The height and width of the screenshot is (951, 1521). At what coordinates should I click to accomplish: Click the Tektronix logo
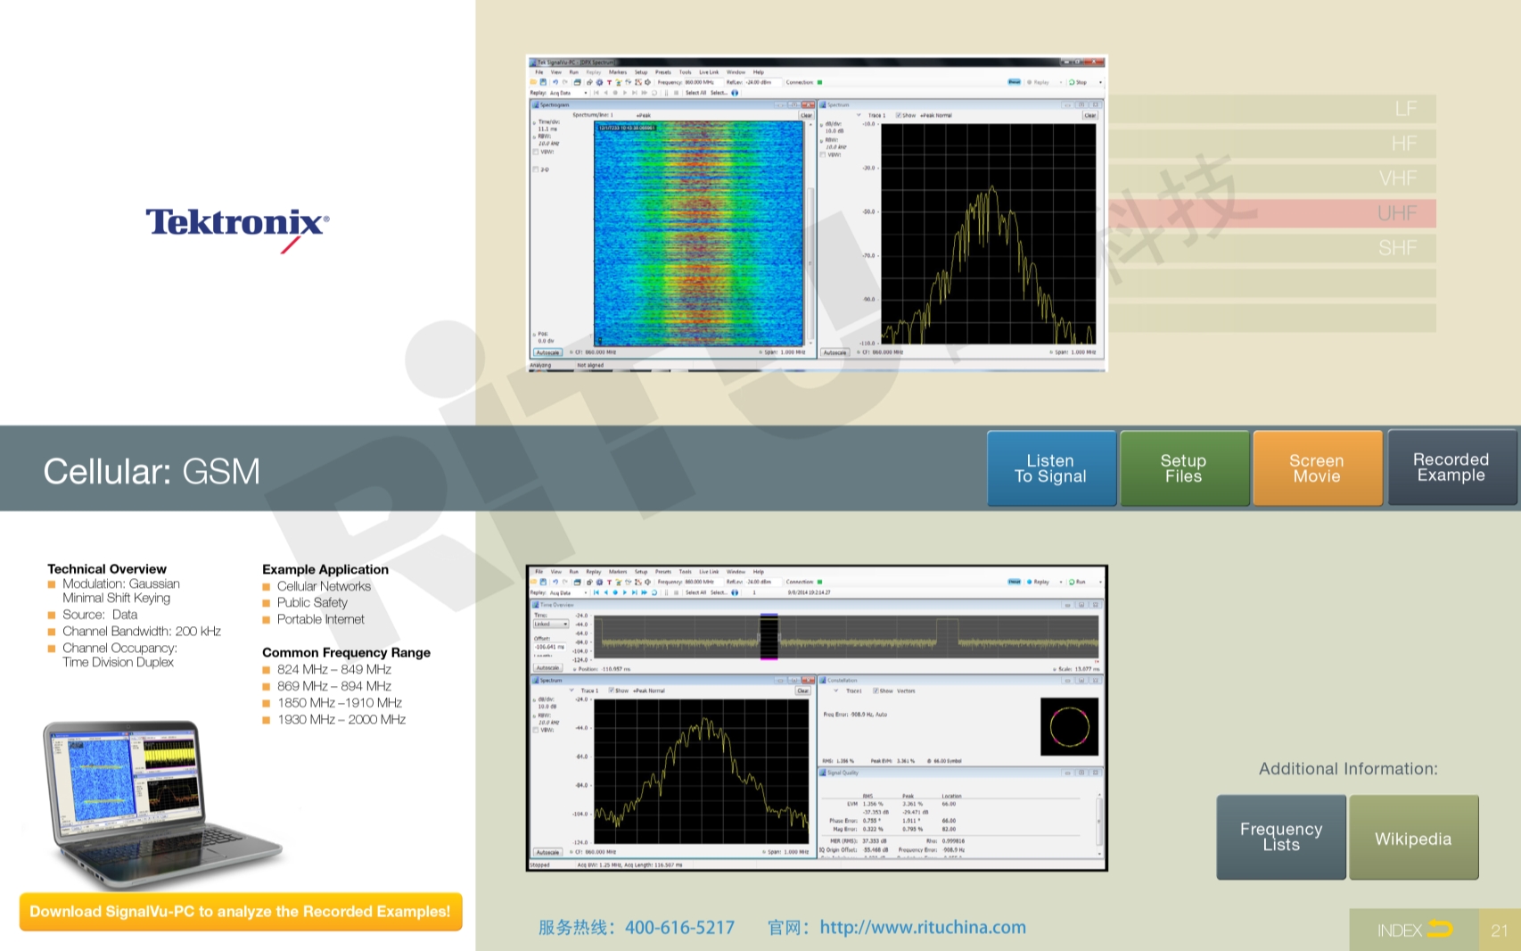[237, 225]
